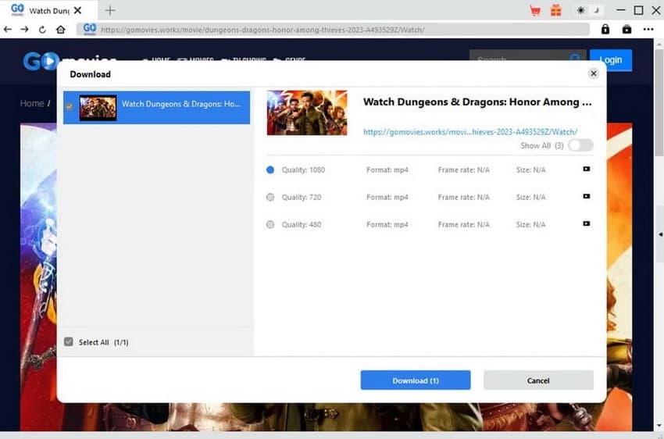Screen dimensions: 664x439
Task: Select the Watch Dungeons & Dragons list item
Action: tap(157, 108)
